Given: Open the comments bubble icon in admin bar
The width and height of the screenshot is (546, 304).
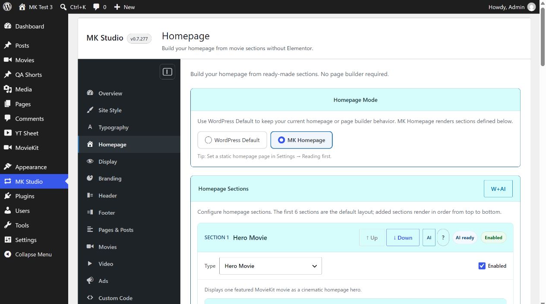Looking at the screenshot, I should (96, 7).
